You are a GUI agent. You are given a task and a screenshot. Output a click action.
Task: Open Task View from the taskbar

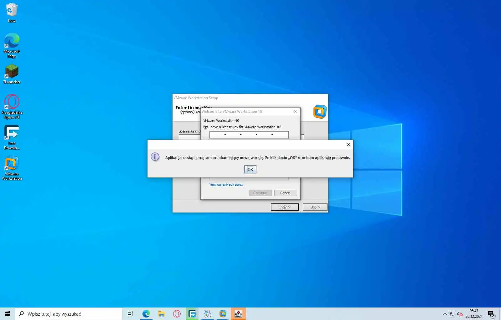coord(130,314)
